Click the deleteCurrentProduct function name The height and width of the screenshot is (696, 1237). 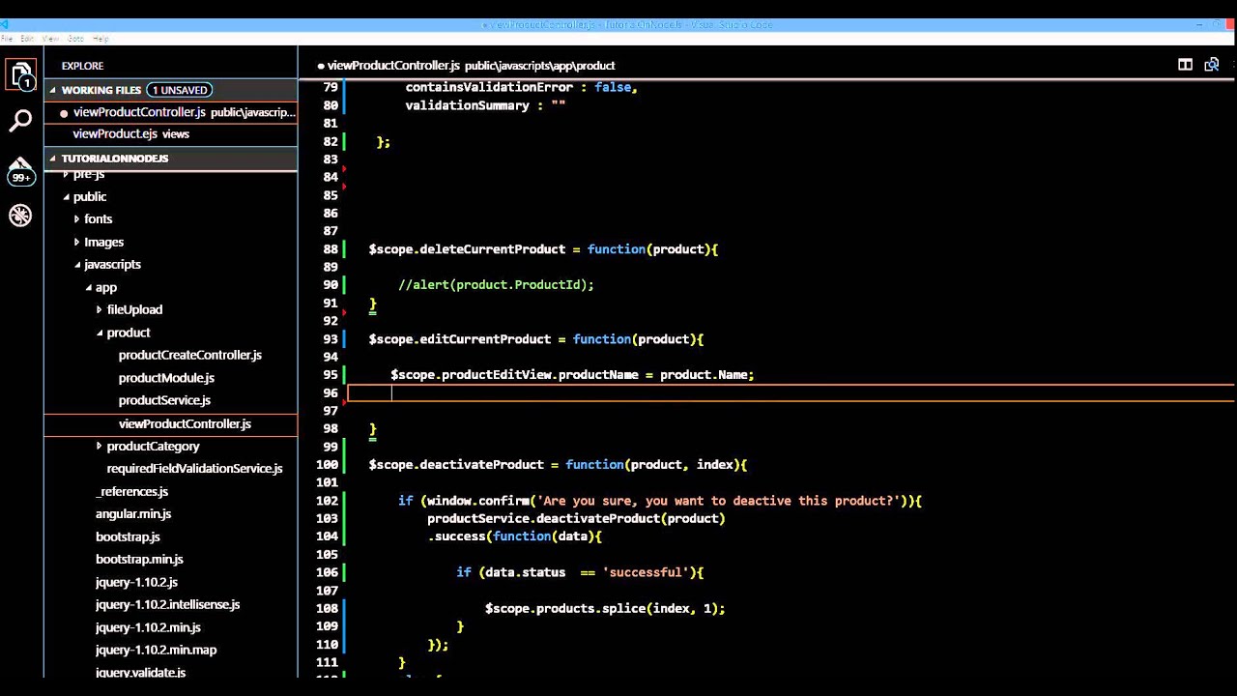click(492, 249)
